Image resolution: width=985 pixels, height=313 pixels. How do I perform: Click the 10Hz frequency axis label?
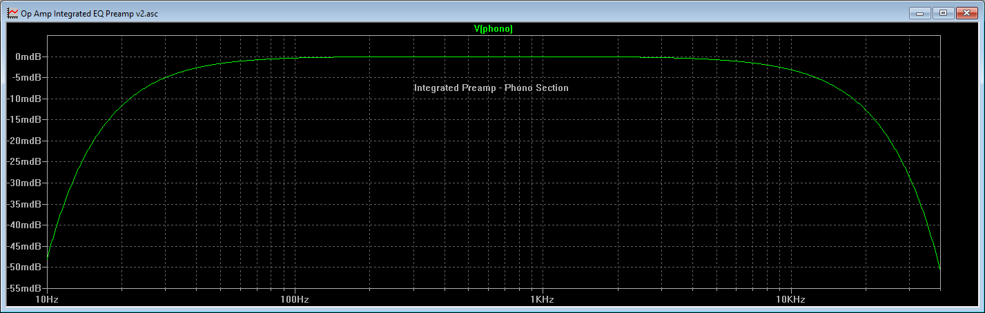click(x=46, y=300)
